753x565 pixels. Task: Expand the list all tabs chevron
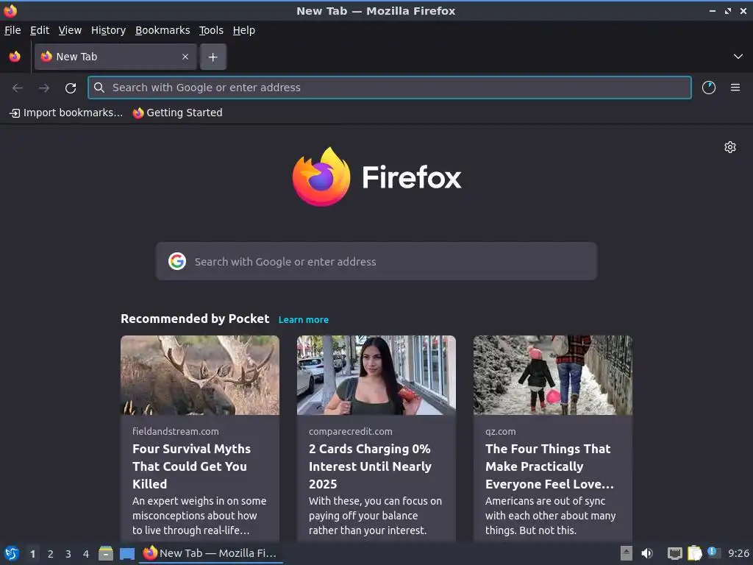[x=738, y=57]
